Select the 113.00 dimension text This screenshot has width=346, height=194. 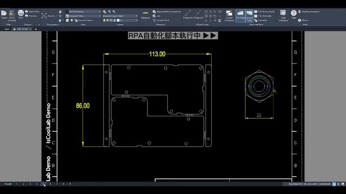click(157, 54)
